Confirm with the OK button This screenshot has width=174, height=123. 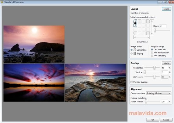click(153, 120)
